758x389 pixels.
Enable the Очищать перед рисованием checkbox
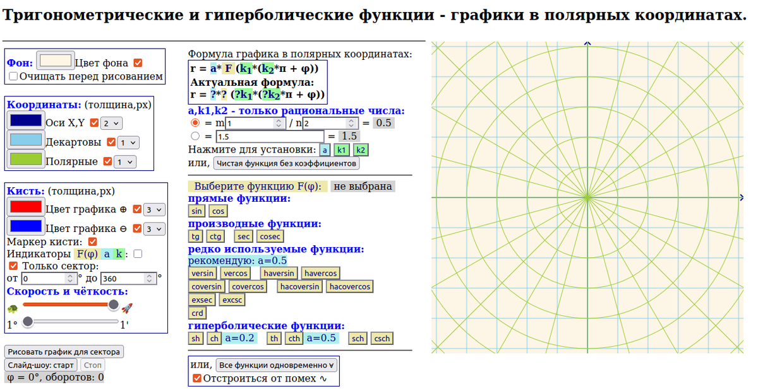pos(13,76)
